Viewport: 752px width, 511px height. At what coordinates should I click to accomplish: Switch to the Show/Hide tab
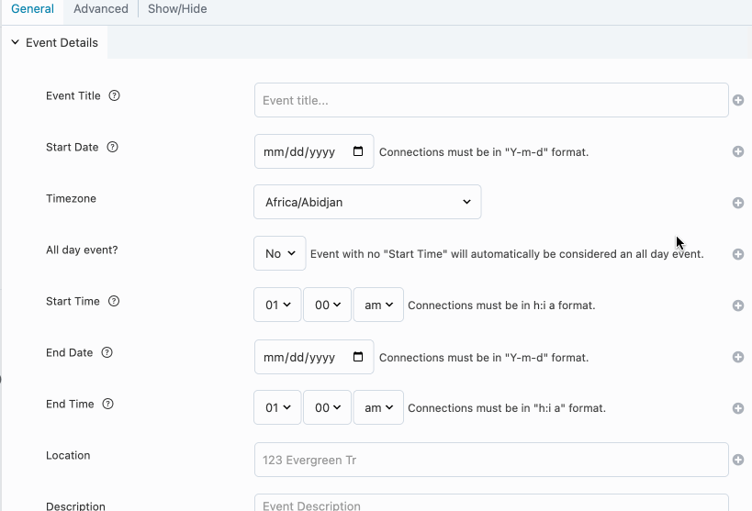pyautogui.click(x=177, y=9)
